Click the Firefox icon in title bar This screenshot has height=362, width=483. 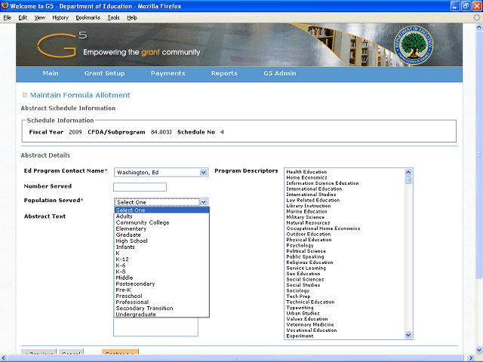tap(5, 5)
